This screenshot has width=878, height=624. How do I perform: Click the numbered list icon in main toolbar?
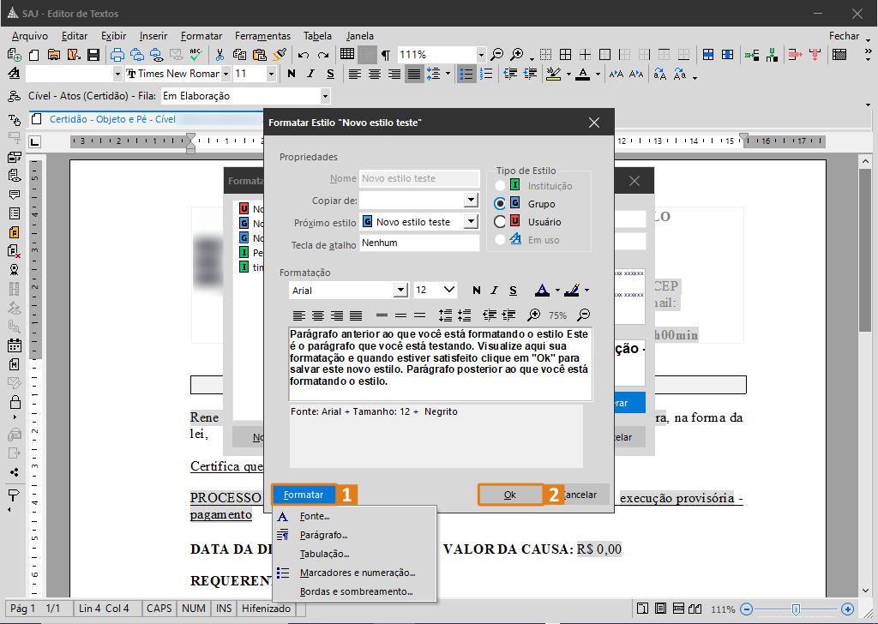point(486,74)
